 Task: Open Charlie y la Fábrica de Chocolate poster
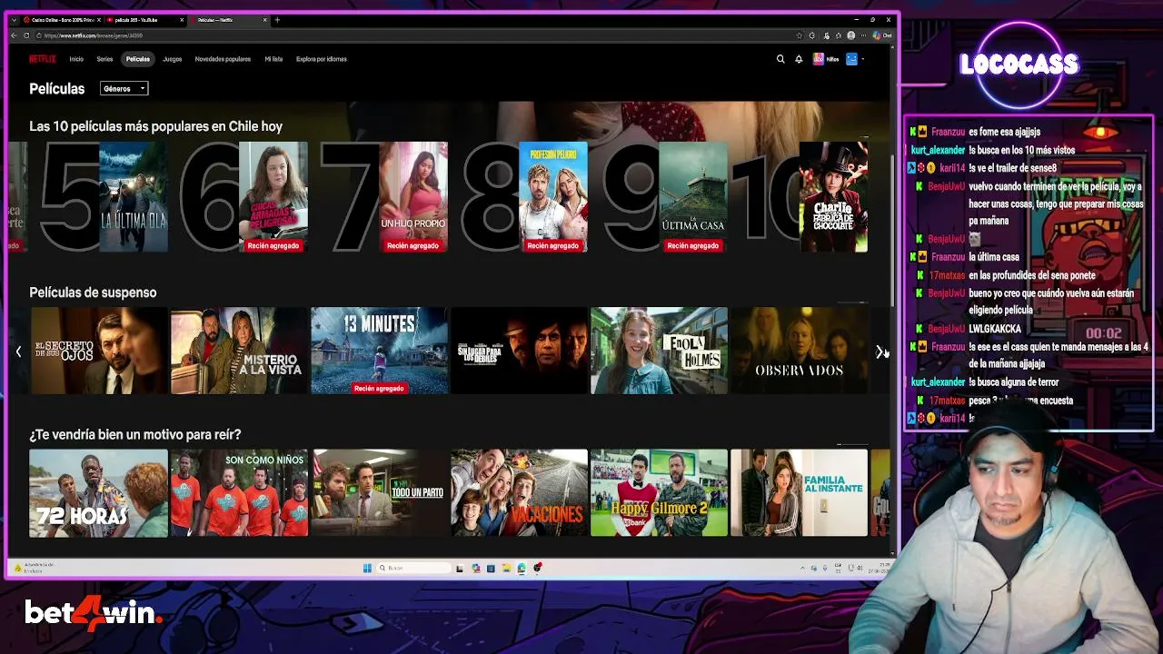[833, 197]
